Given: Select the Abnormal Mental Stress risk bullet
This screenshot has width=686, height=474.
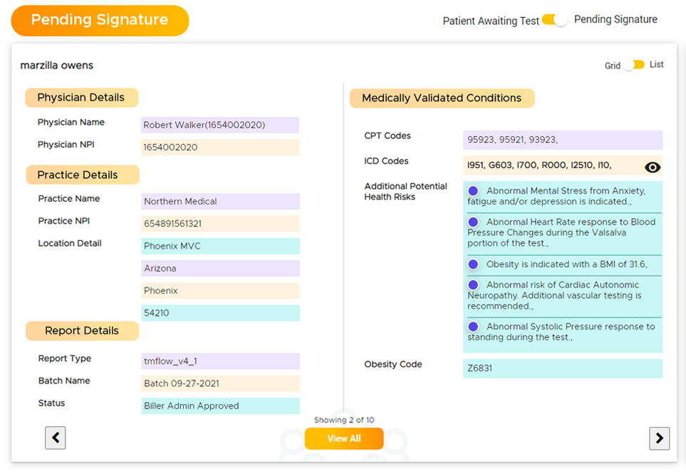Looking at the screenshot, I should click(473, 191).
